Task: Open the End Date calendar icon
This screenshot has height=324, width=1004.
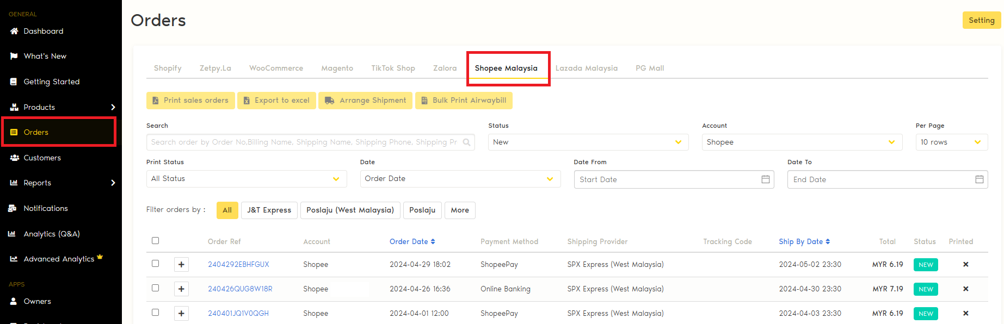Action: pos(979,179)
